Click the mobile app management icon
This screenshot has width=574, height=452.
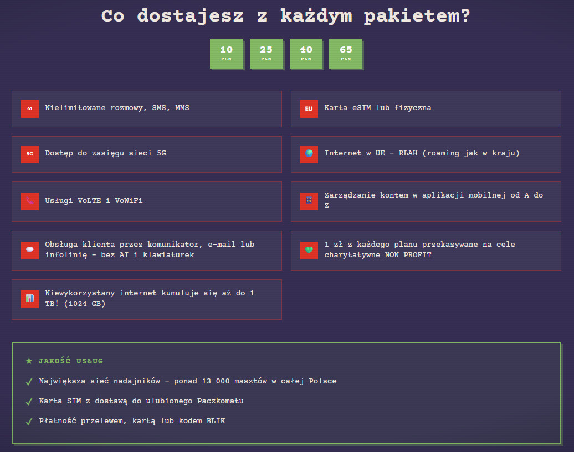309,201
